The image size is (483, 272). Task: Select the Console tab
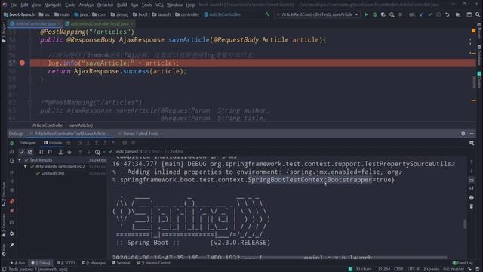coord(53,143)
